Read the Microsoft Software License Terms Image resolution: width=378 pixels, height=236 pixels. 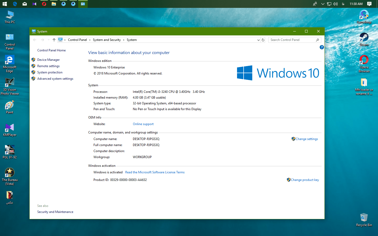[155, 172]
